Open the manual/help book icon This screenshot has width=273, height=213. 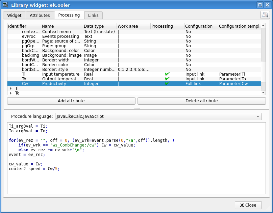pos(265,15)
